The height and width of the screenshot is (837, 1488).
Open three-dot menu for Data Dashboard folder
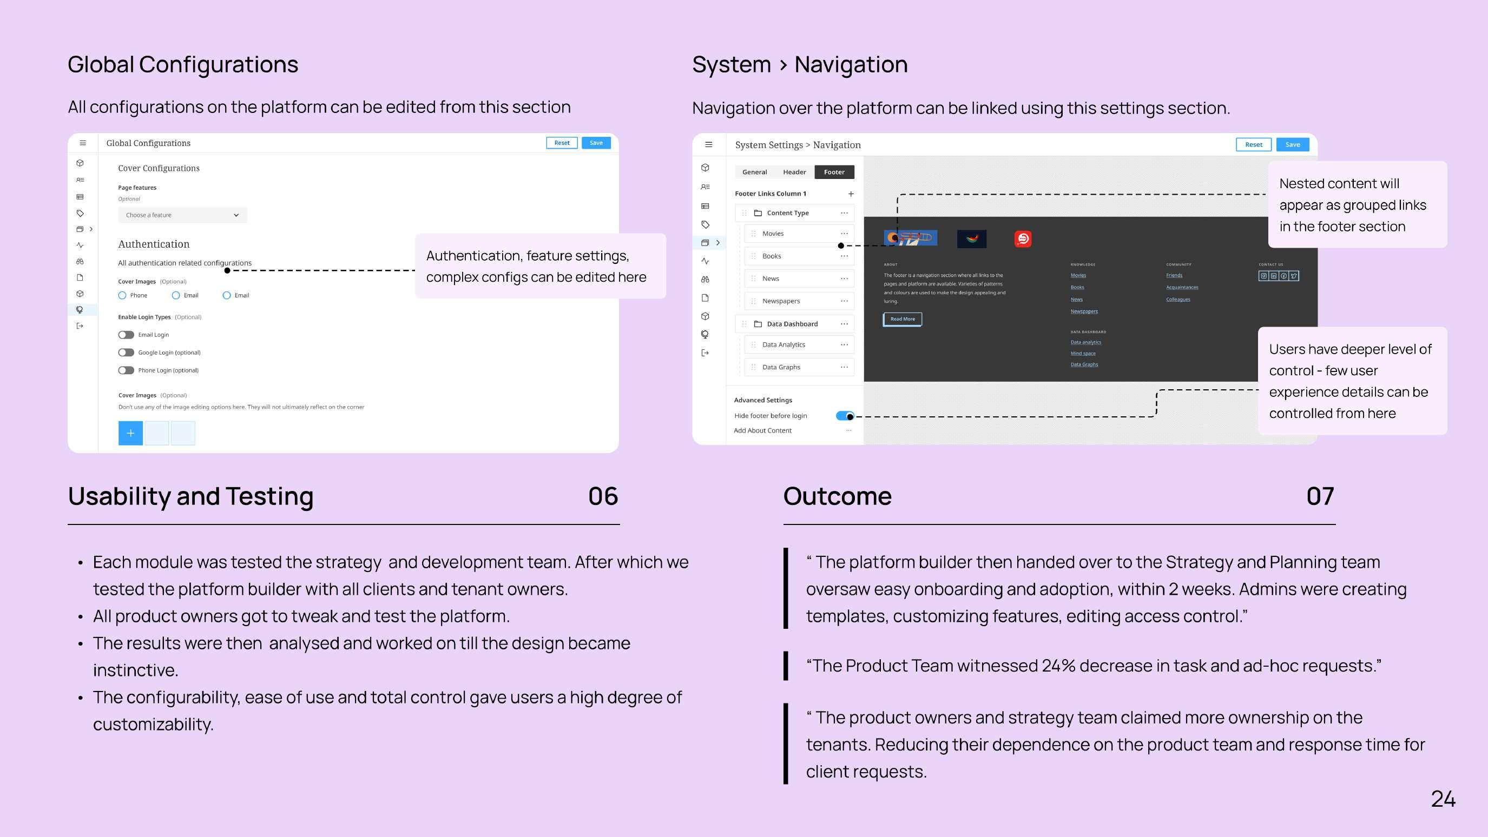pyautogui.click(x=844, y=324)
